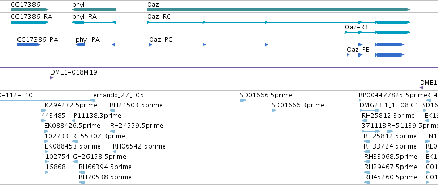438x185 pixels.
Task: Select the SD01666.3prime EST arrow
Action: (x=274, y=110)
